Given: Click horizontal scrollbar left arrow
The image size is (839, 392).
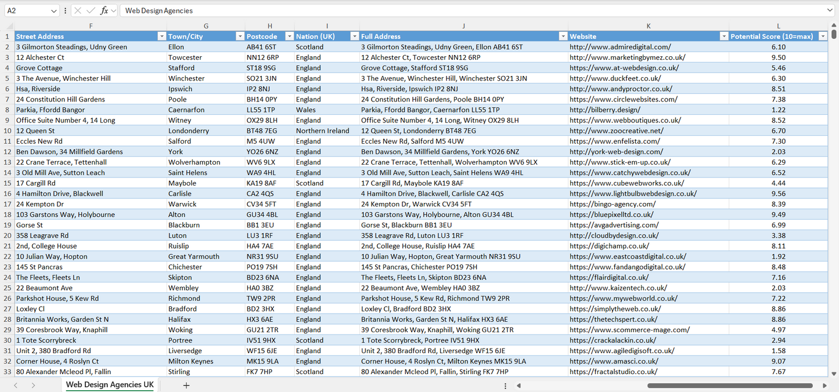Looking at the screenshot, I should 518,385.
